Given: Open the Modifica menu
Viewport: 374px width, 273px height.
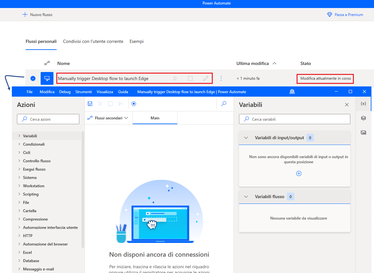Looking at the screenshot, I should tap(47, 92).
